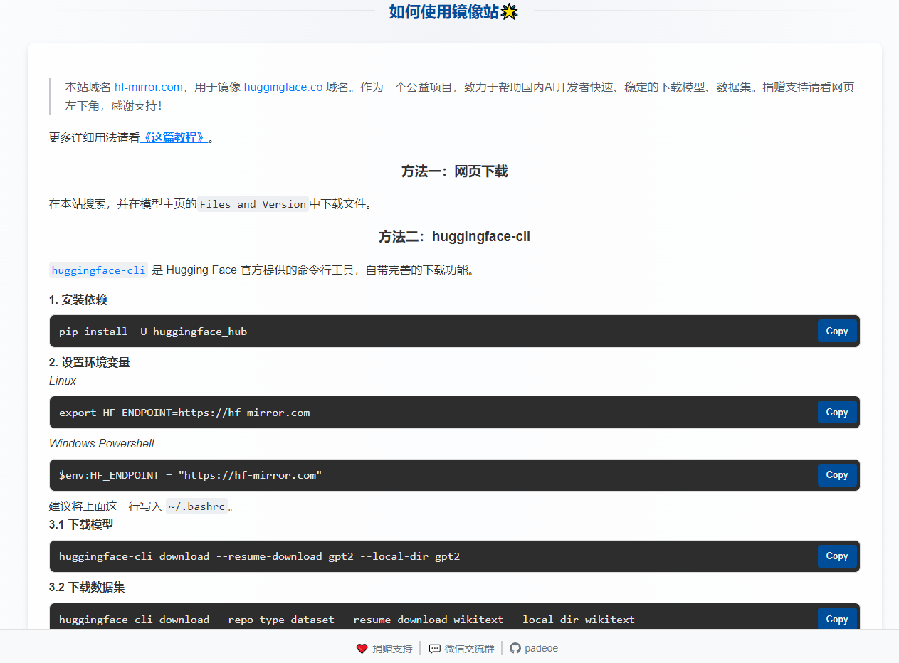The width and height of the screenshot is (899, 663).
Task: Copy the pip install huggingface_hub command
Action: (x=836, y=331)
